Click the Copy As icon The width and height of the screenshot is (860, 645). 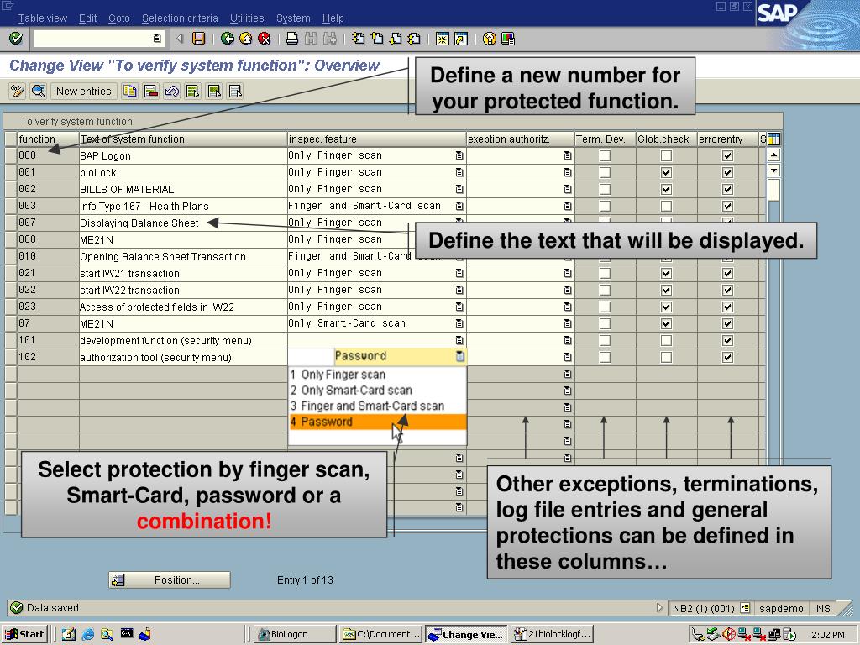pyautogui.click(x=130, y=91)
